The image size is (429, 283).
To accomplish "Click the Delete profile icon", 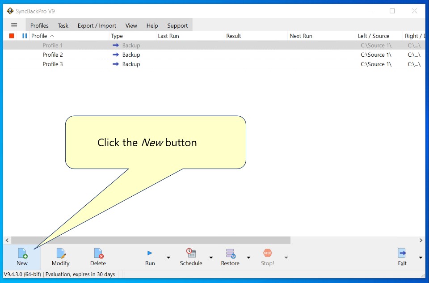I will 98,254.
